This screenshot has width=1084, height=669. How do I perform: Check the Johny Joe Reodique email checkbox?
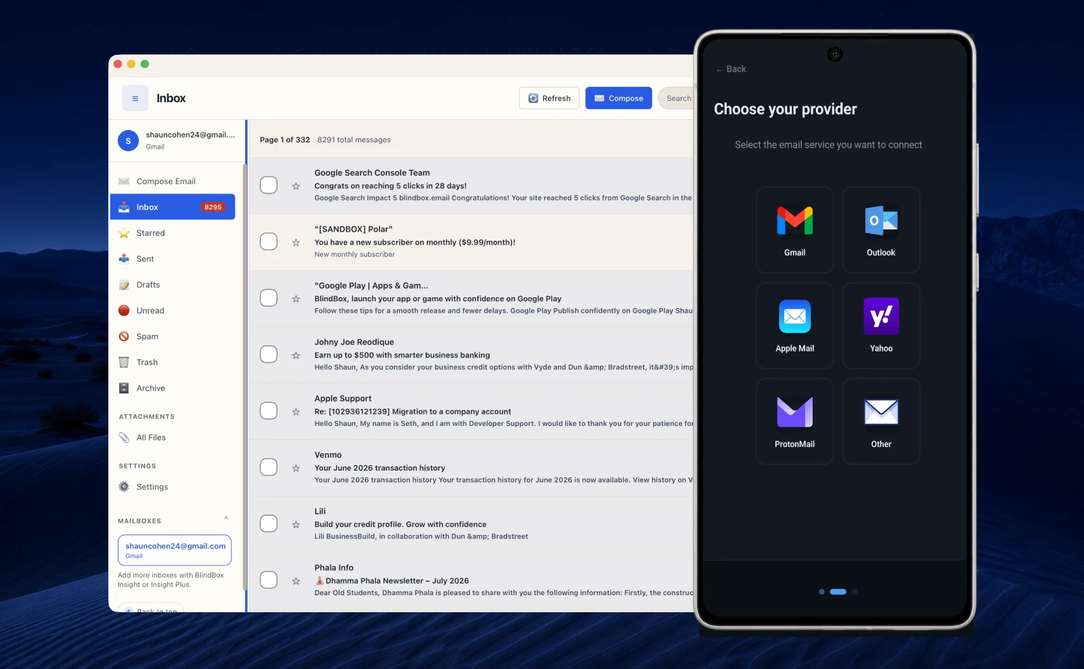[x=269, y=354]
